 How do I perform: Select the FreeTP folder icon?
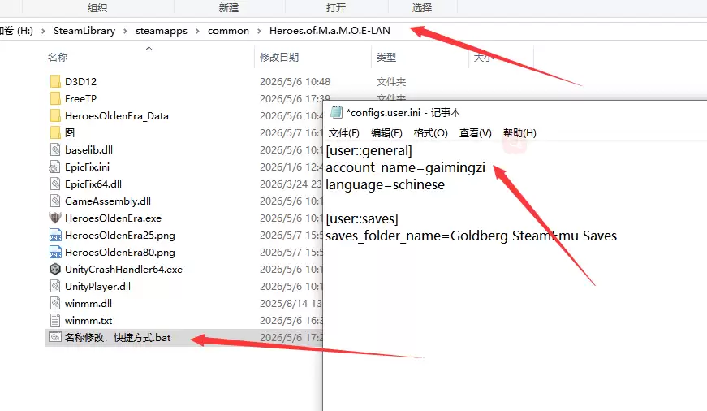pyautogui.click(x=55, y=99)
